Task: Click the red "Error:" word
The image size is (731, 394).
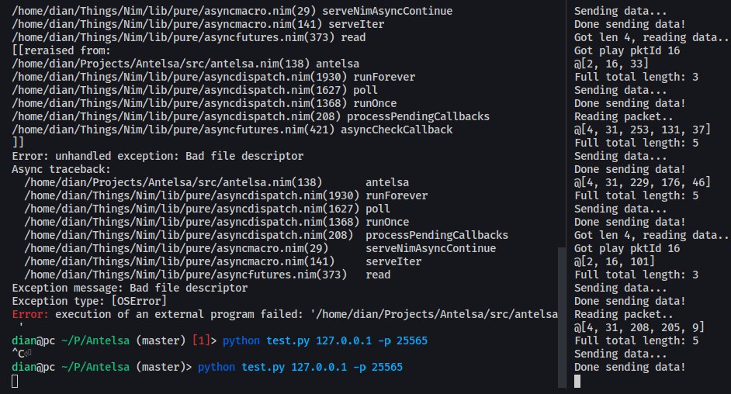Action: pos(30,314)
